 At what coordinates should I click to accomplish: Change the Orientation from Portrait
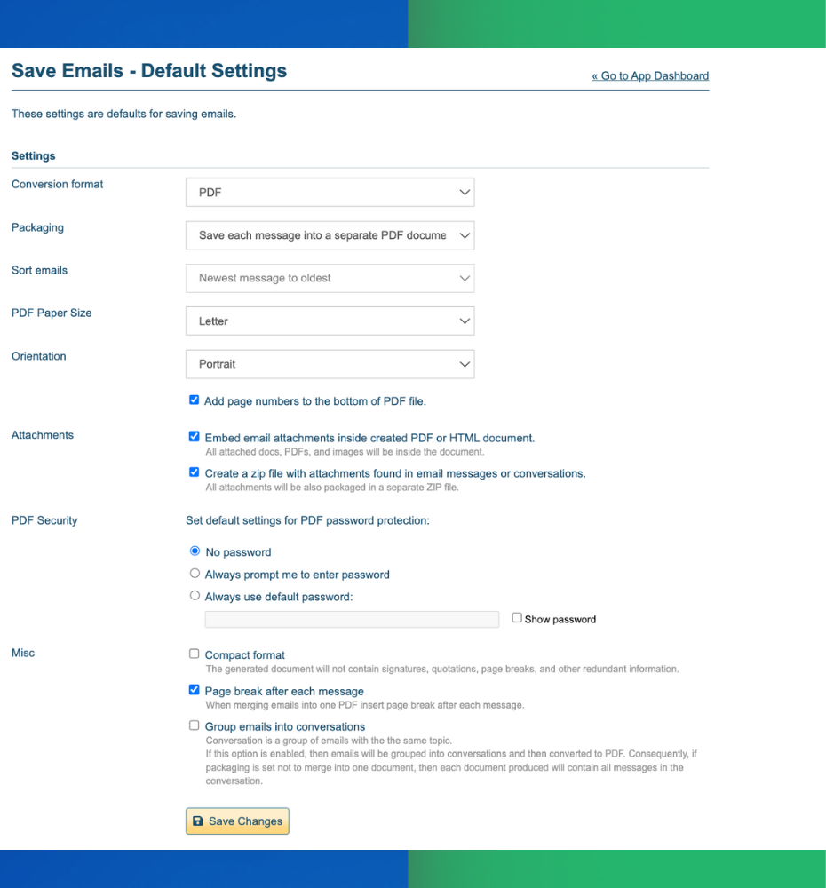[330, 364]
